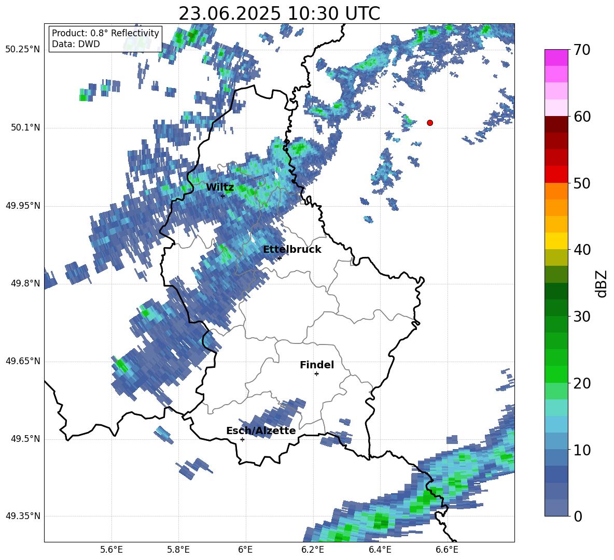Click the 49.95°N latitude label

[x=23, y=206]
